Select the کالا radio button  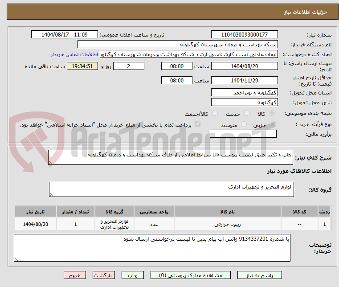[272, 113]
